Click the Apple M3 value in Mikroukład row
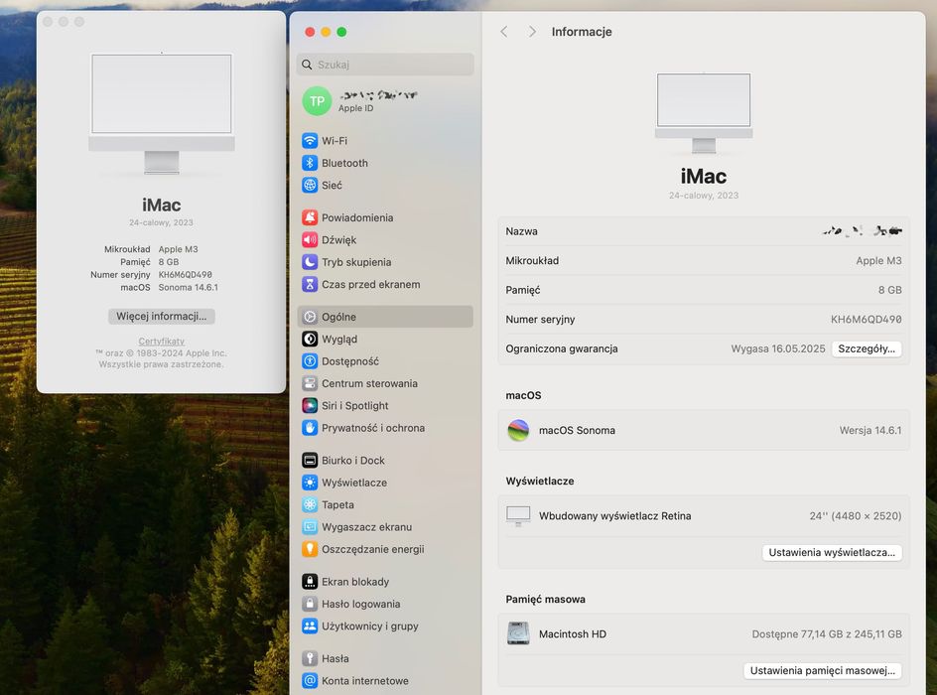 (878, 260)
